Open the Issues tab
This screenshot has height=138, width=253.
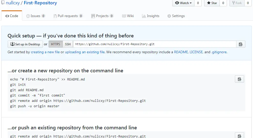pos(36,16)
